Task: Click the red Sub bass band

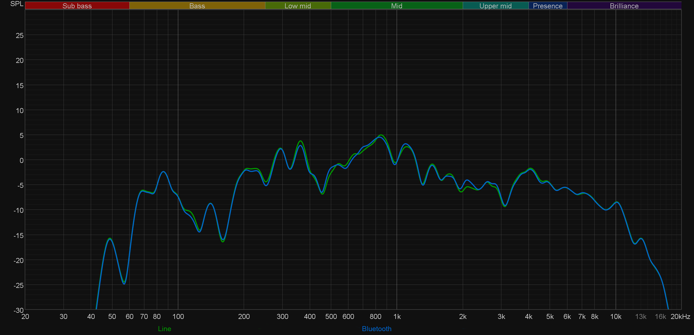Action: pos(77,6)
